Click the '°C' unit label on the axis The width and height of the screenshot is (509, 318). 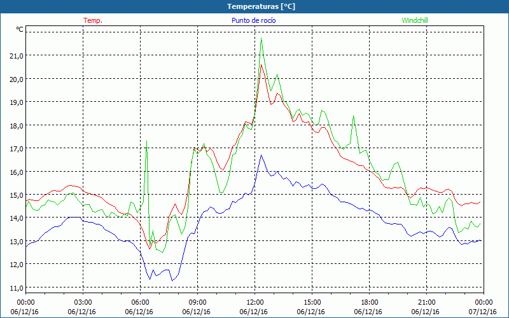coord(20,29)
